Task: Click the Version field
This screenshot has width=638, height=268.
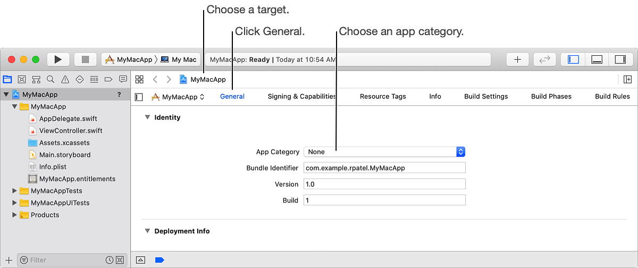Action: (384, 184)
